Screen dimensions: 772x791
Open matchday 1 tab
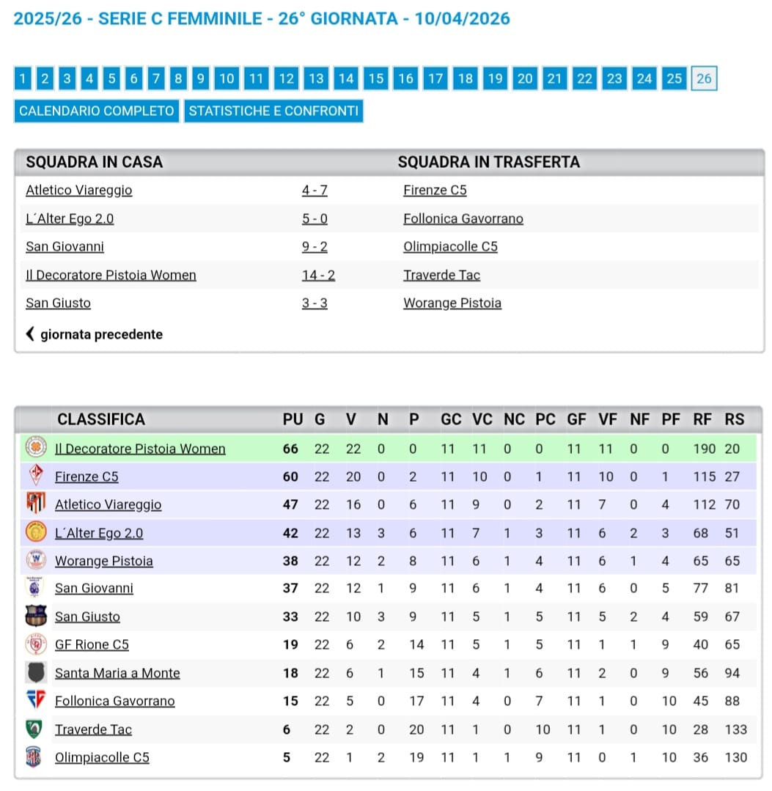tap(23, 78)
